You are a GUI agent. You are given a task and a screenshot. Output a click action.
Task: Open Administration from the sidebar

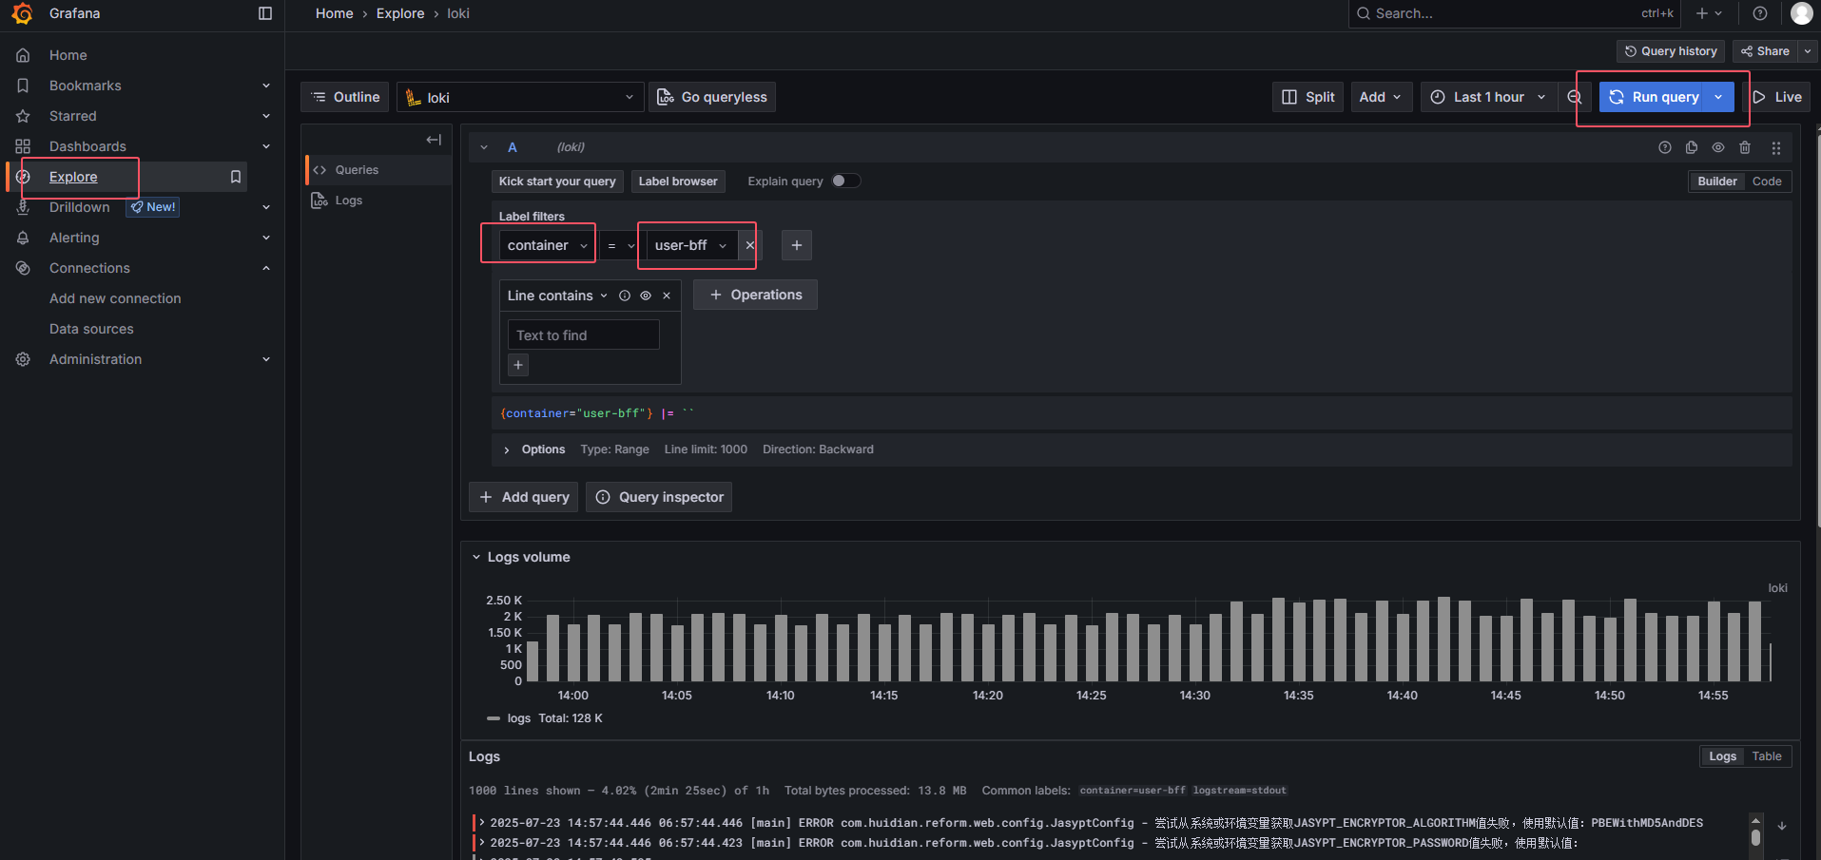pos(95,359)
